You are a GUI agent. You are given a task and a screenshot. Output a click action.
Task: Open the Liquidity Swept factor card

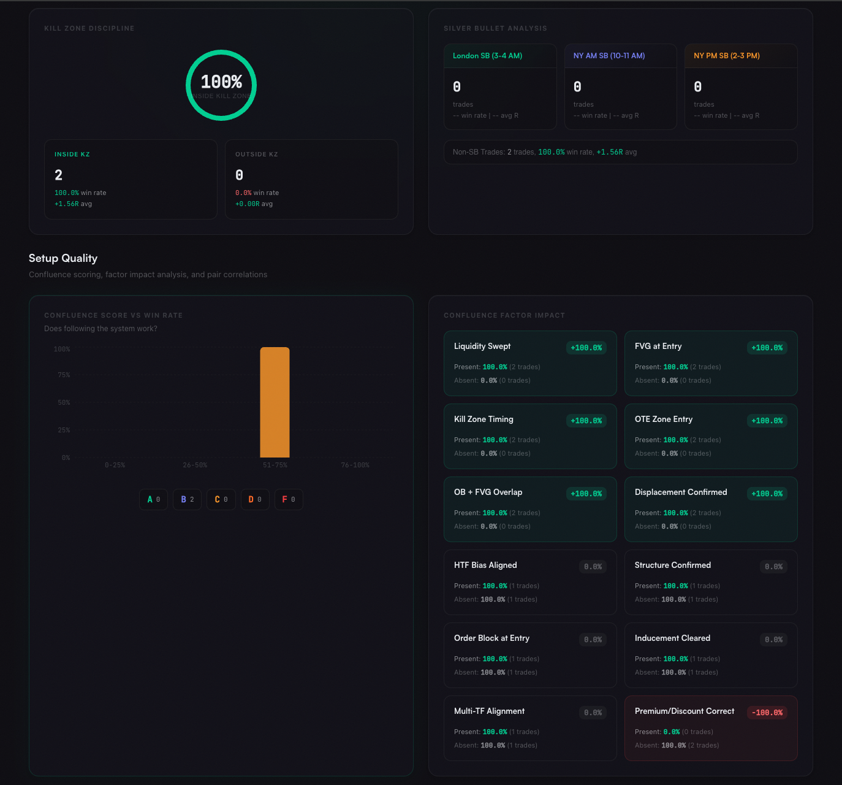pos(529,363)
